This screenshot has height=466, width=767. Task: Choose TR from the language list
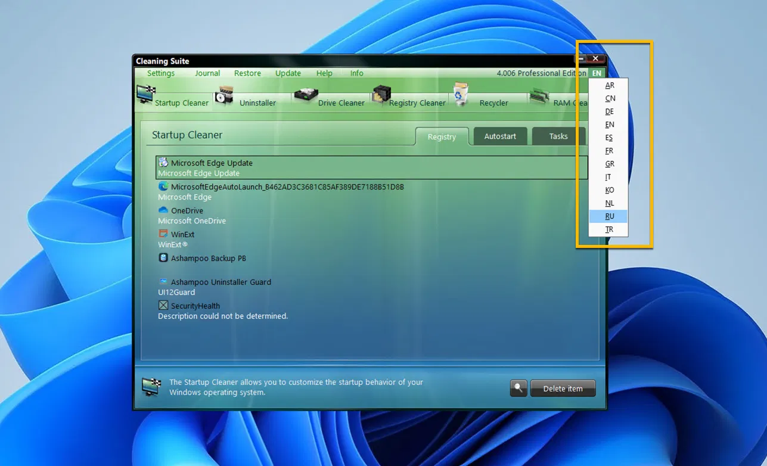coord(608,229)
